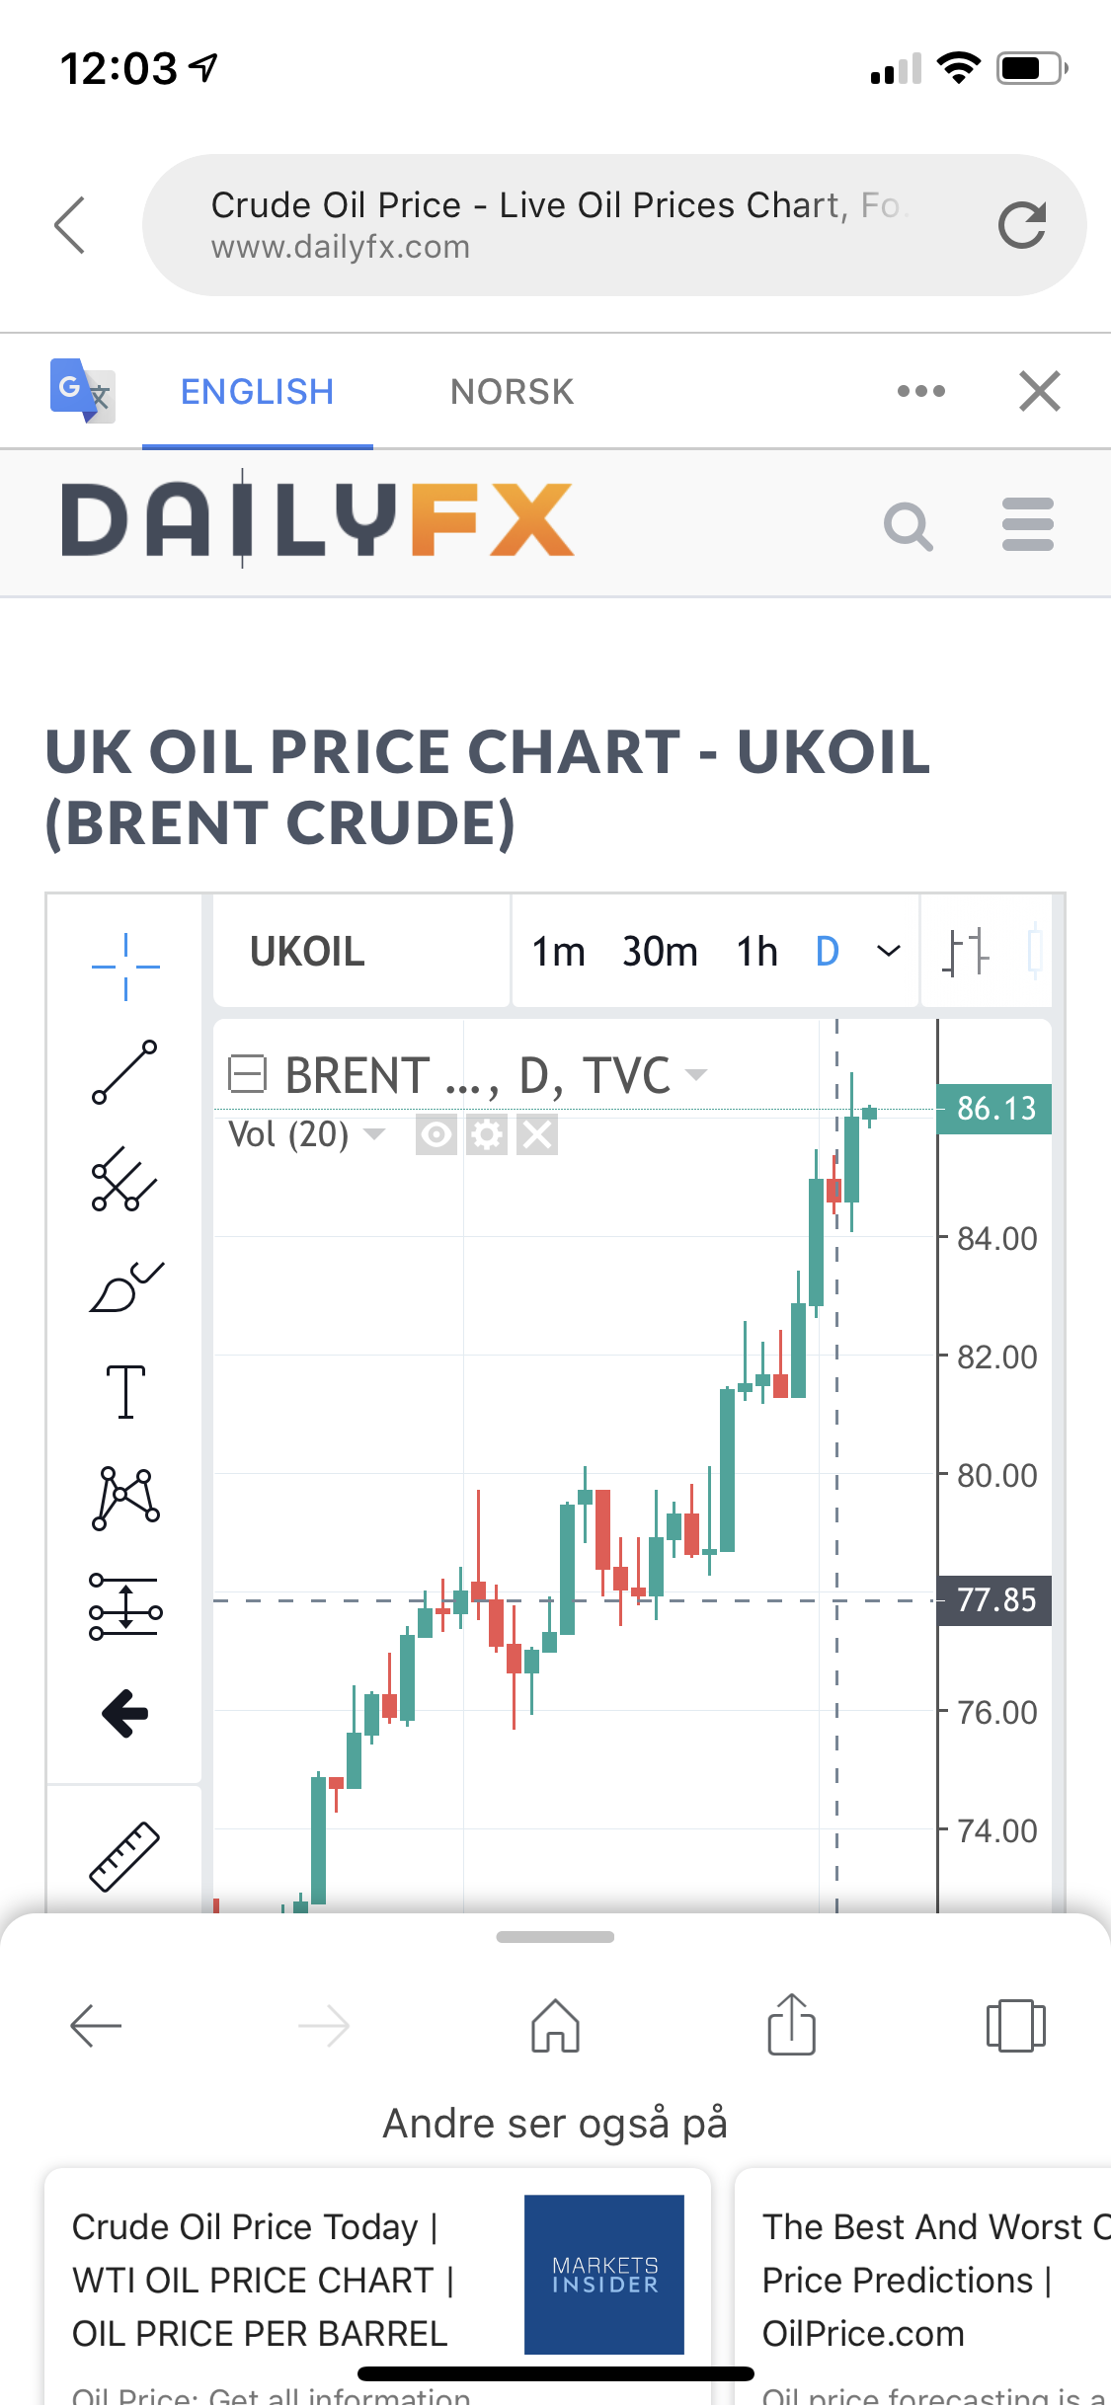
Task: Pick the text annotation tool
Action: pos(125,1392)
